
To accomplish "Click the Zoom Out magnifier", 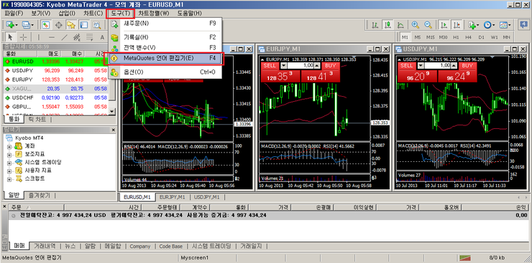I will point(428,24).
